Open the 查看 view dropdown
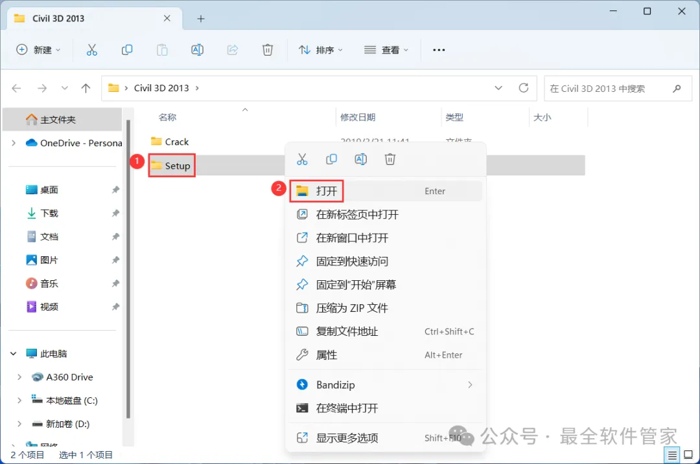 [x=386, y=50]
